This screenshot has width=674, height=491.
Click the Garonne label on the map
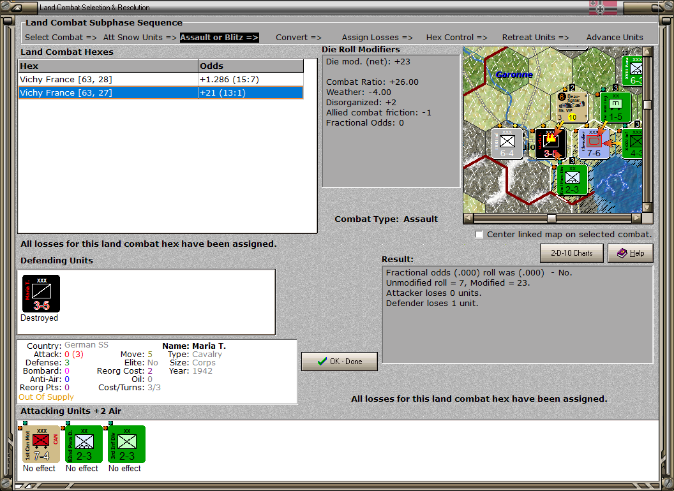[x=514, y=75]
